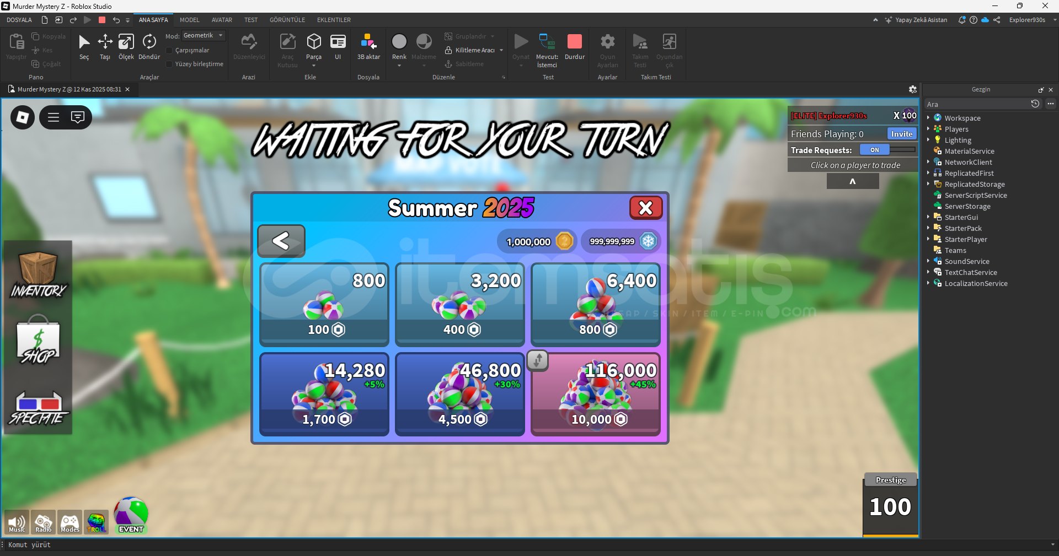Click the Ara search field in Gezgin
The image size is (1059, 556).
(x=976, y=104)
